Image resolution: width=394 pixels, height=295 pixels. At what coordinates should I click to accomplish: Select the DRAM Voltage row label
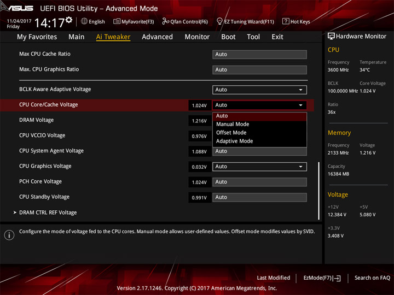[x=37, y=120]
